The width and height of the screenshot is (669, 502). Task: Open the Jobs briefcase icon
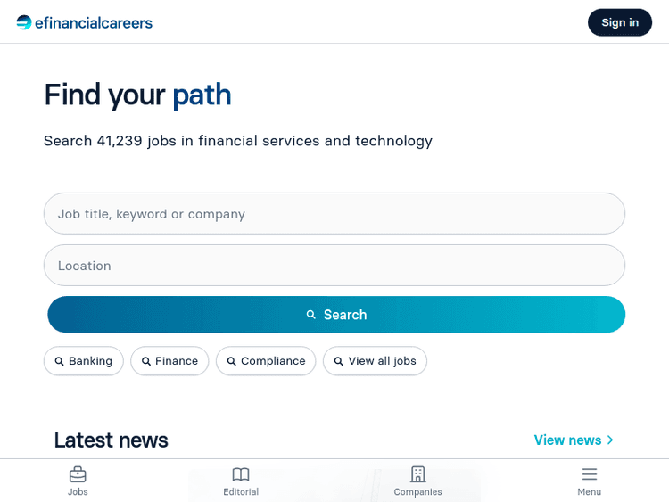pyautogui.click(x=78, y=474)
